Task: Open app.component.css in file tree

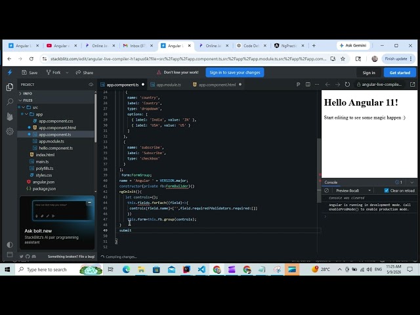Action: [56, 121]
